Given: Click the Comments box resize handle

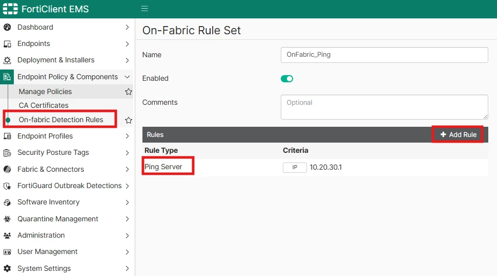Looking at the screenshot, I should [x=485, y=117].
